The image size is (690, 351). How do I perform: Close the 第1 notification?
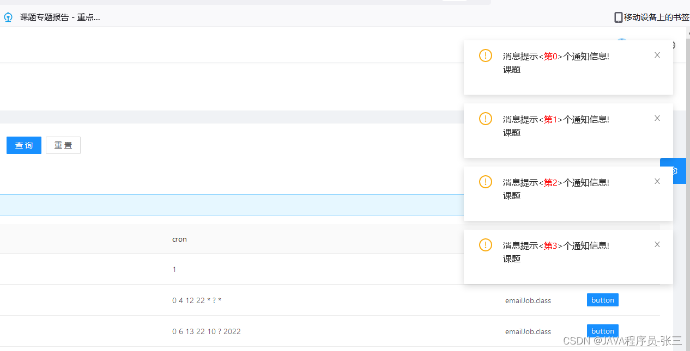point(657,118)
